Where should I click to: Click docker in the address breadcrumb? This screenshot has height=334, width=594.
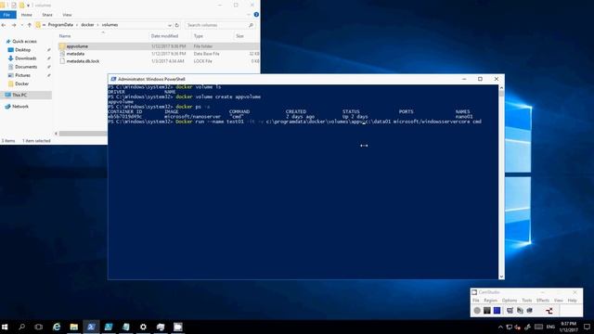pyautogui.click(x=87, y=25)
